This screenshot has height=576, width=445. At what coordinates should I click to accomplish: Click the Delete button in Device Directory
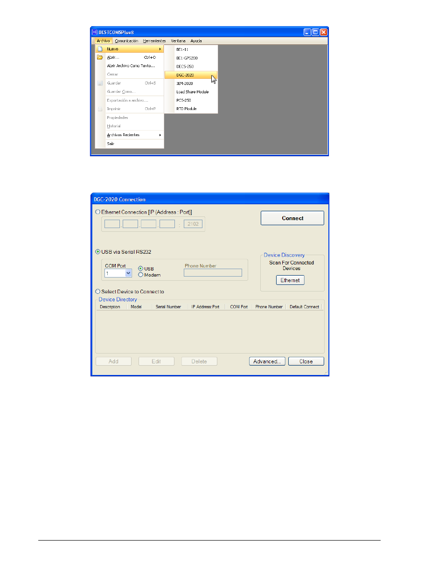(199, 361)
